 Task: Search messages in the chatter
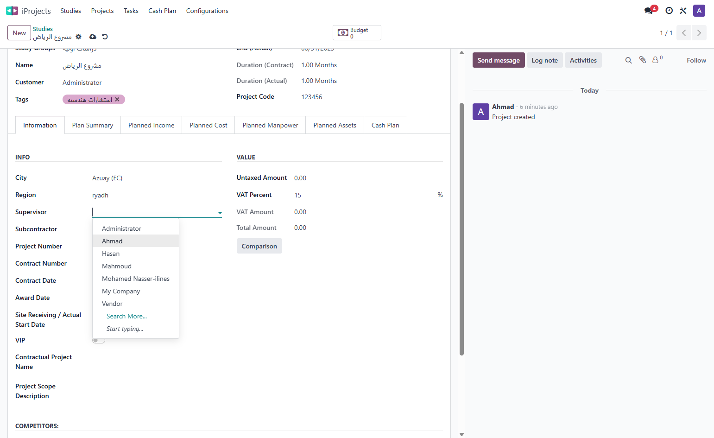pyautogui.click(x=628, y=60)
